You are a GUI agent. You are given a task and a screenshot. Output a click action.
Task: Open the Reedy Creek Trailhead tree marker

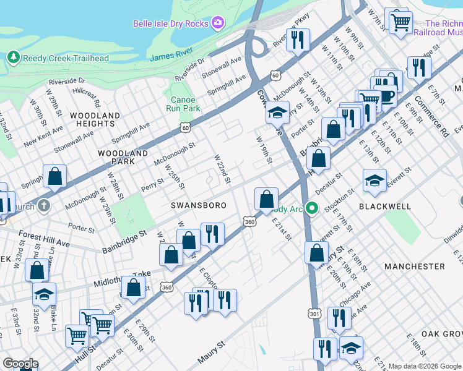point(13,57)
